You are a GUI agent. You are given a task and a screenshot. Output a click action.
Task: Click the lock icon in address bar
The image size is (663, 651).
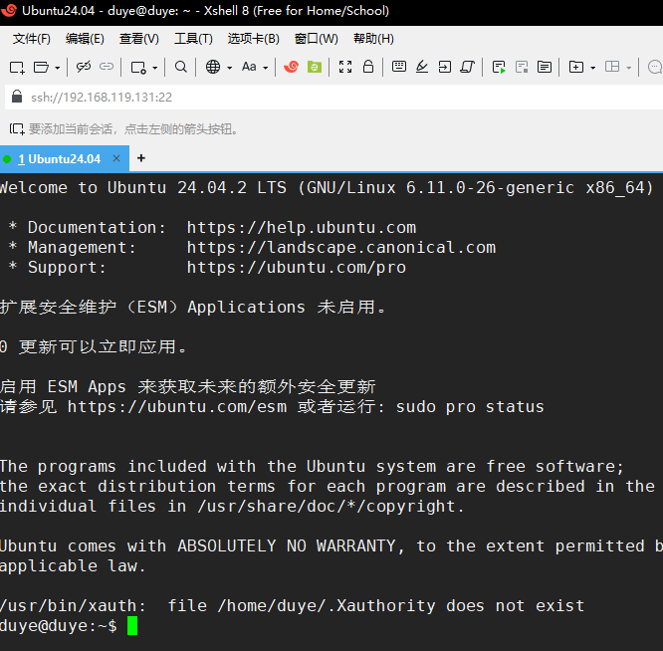17,97
